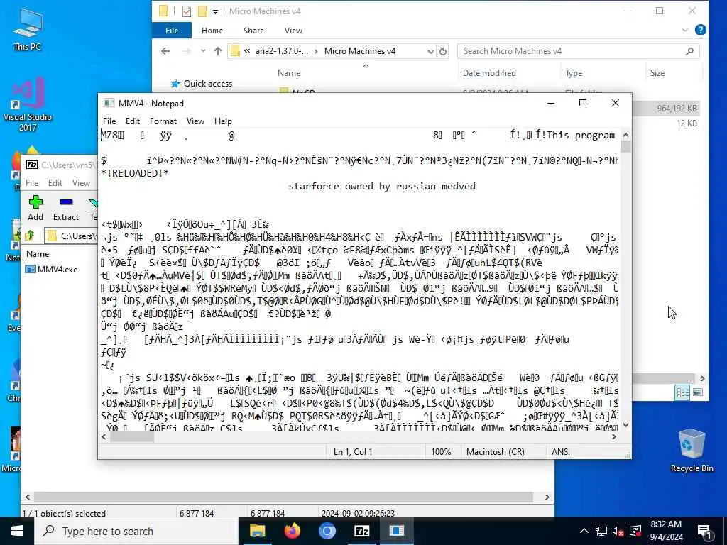Click the Properties checkmark icon in Explorer title bar
The image size is (727, 545).
tap(187, 11)
